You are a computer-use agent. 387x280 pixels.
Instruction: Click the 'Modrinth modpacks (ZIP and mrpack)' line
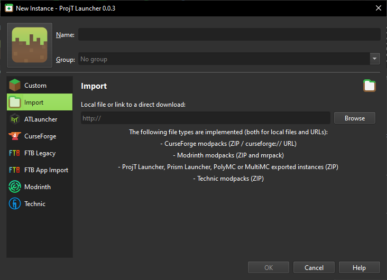click(x=228, y=155)
